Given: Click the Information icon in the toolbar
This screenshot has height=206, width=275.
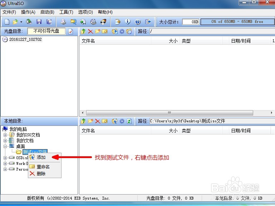Looking at the screenshot, I should (x=128, y=22).
